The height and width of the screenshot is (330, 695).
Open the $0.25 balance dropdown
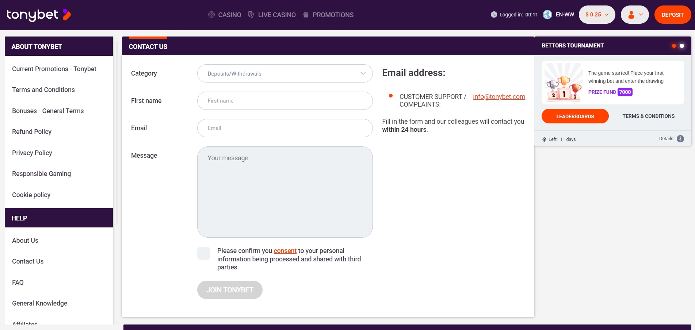(x=597, y=15)
